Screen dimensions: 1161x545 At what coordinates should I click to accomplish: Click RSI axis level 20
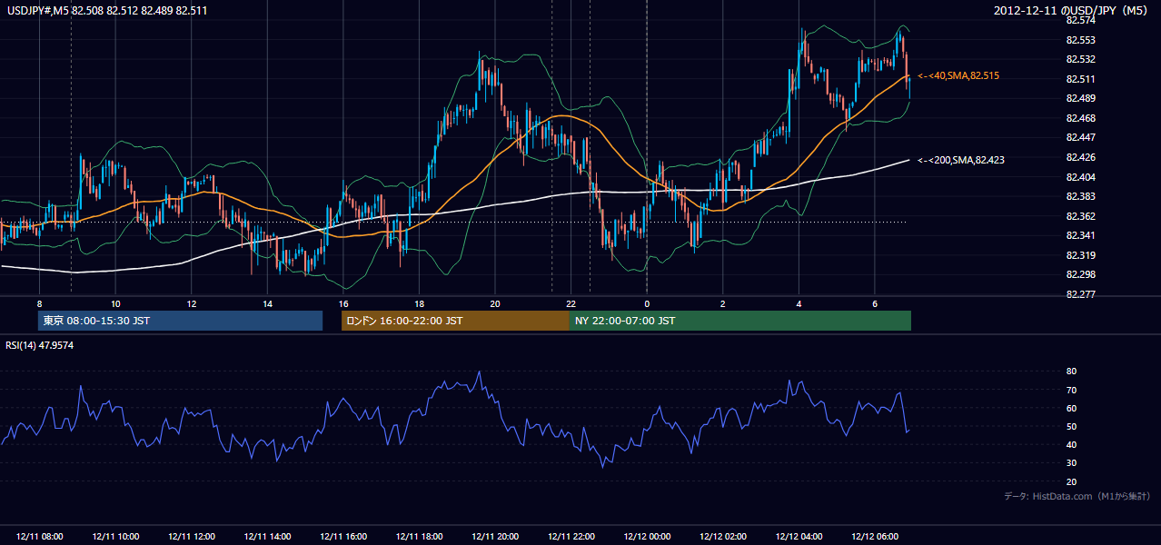tap(1071, 481)
